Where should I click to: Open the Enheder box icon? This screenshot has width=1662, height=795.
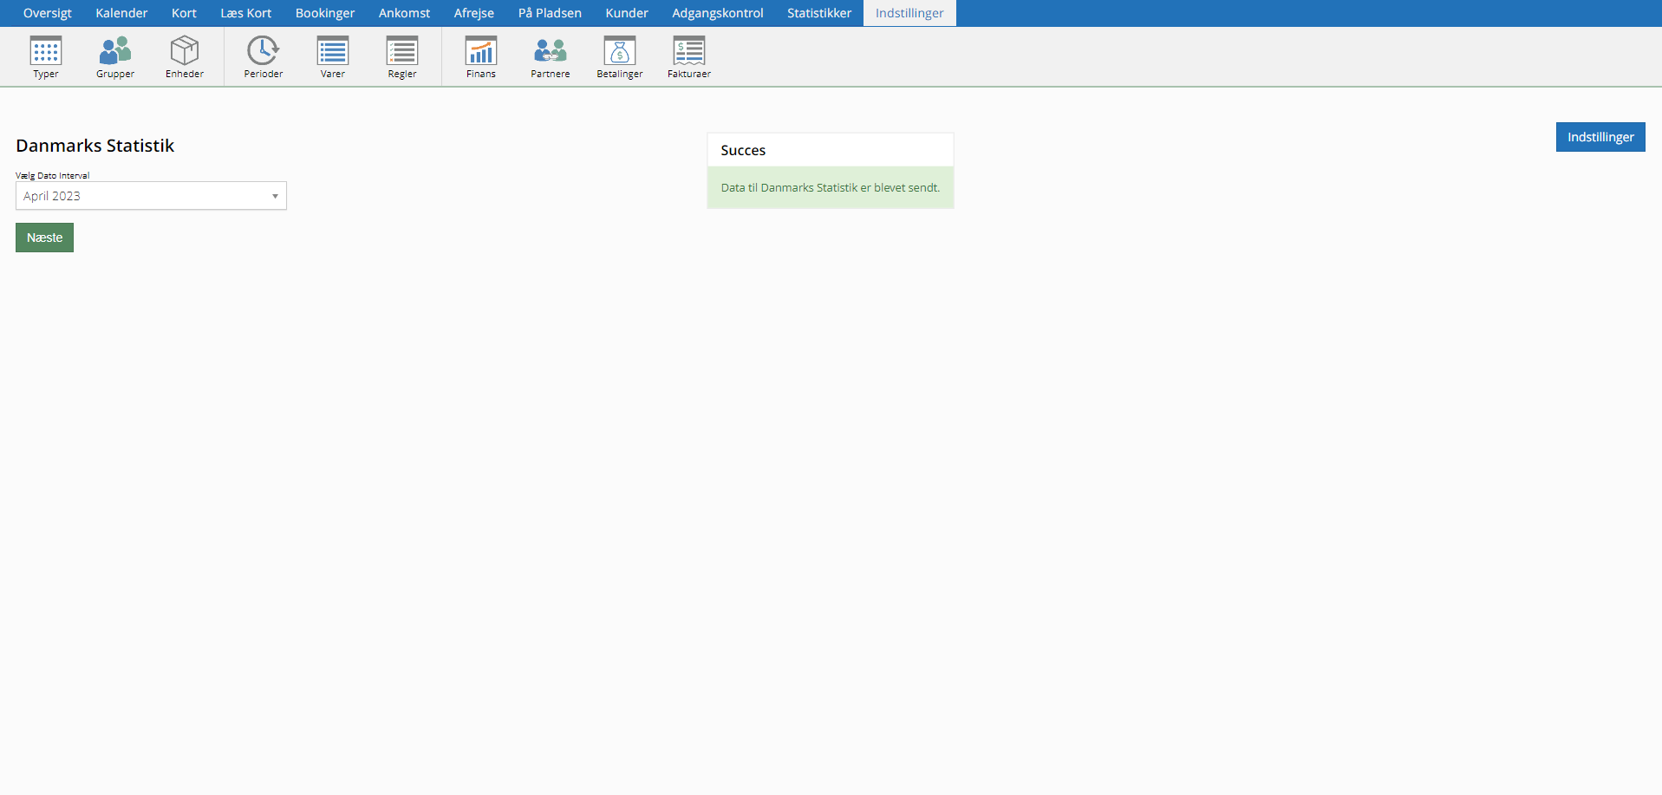185,52
